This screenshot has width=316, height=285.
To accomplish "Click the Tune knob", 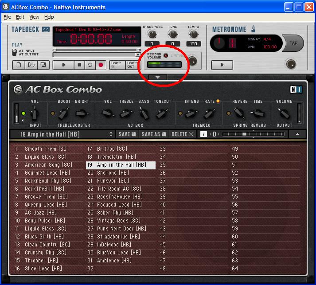I will point(173,35).
